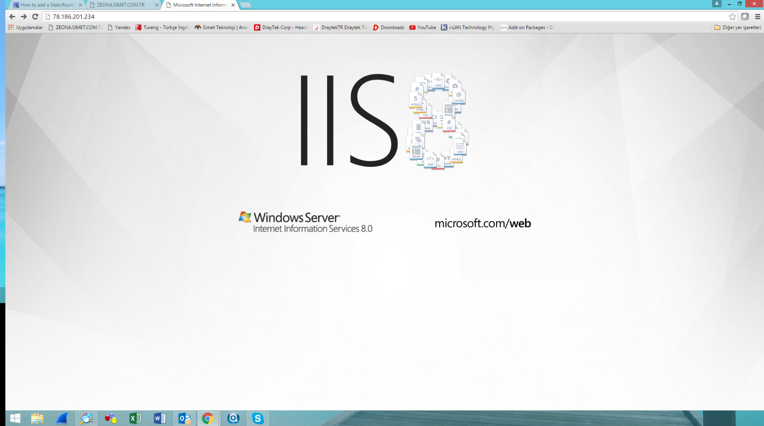Switch to the ZEONA.SIMET.COM.TR tab

pos(121,5)
